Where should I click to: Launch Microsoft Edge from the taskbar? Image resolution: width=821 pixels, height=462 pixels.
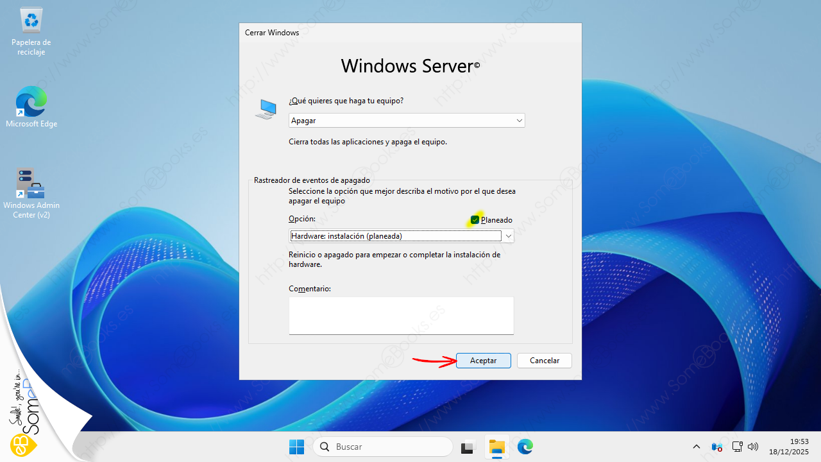[x=525, y=447]
